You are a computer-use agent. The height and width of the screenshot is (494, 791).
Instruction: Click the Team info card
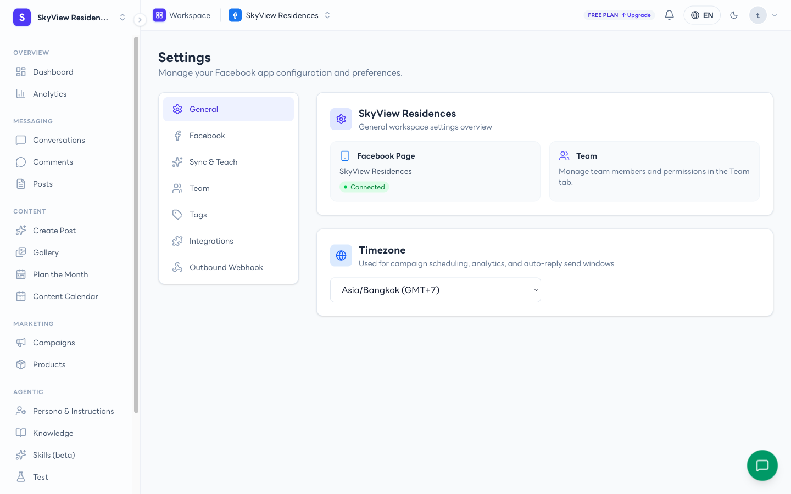coord(654,171)
